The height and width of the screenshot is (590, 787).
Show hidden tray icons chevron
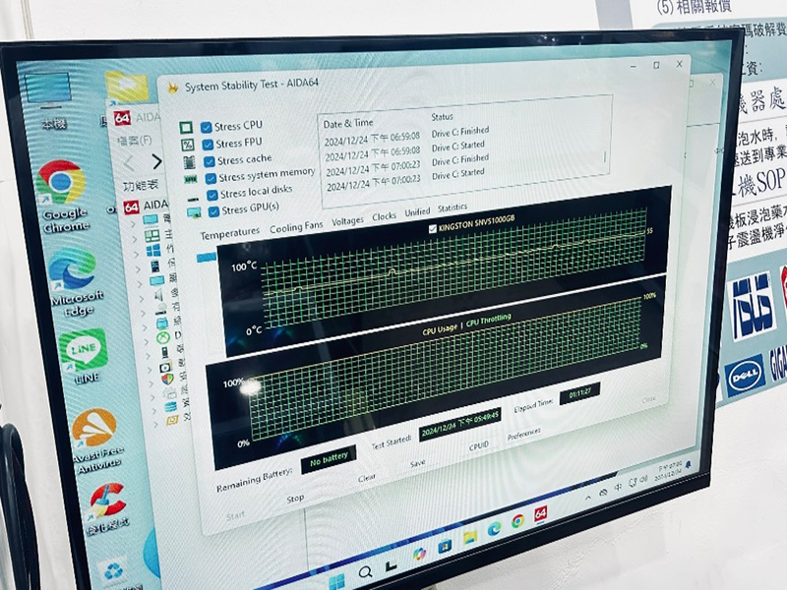coord(587,498)
